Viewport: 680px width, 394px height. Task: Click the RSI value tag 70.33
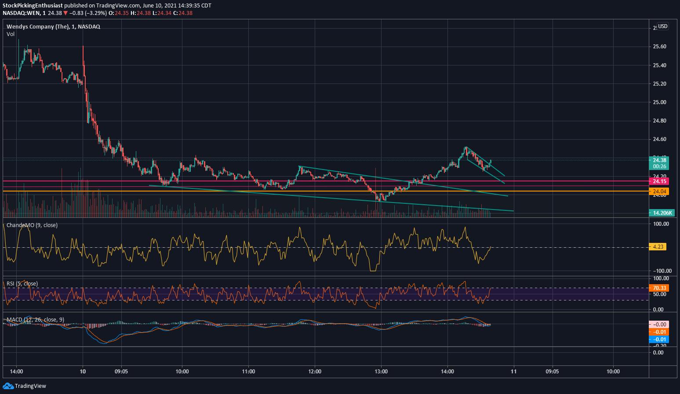659,288
